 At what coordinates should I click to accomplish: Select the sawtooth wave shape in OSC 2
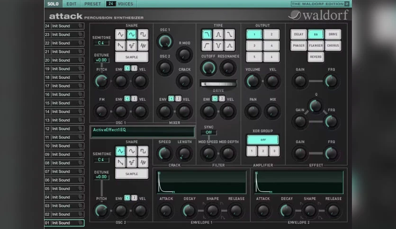[120, 162]
